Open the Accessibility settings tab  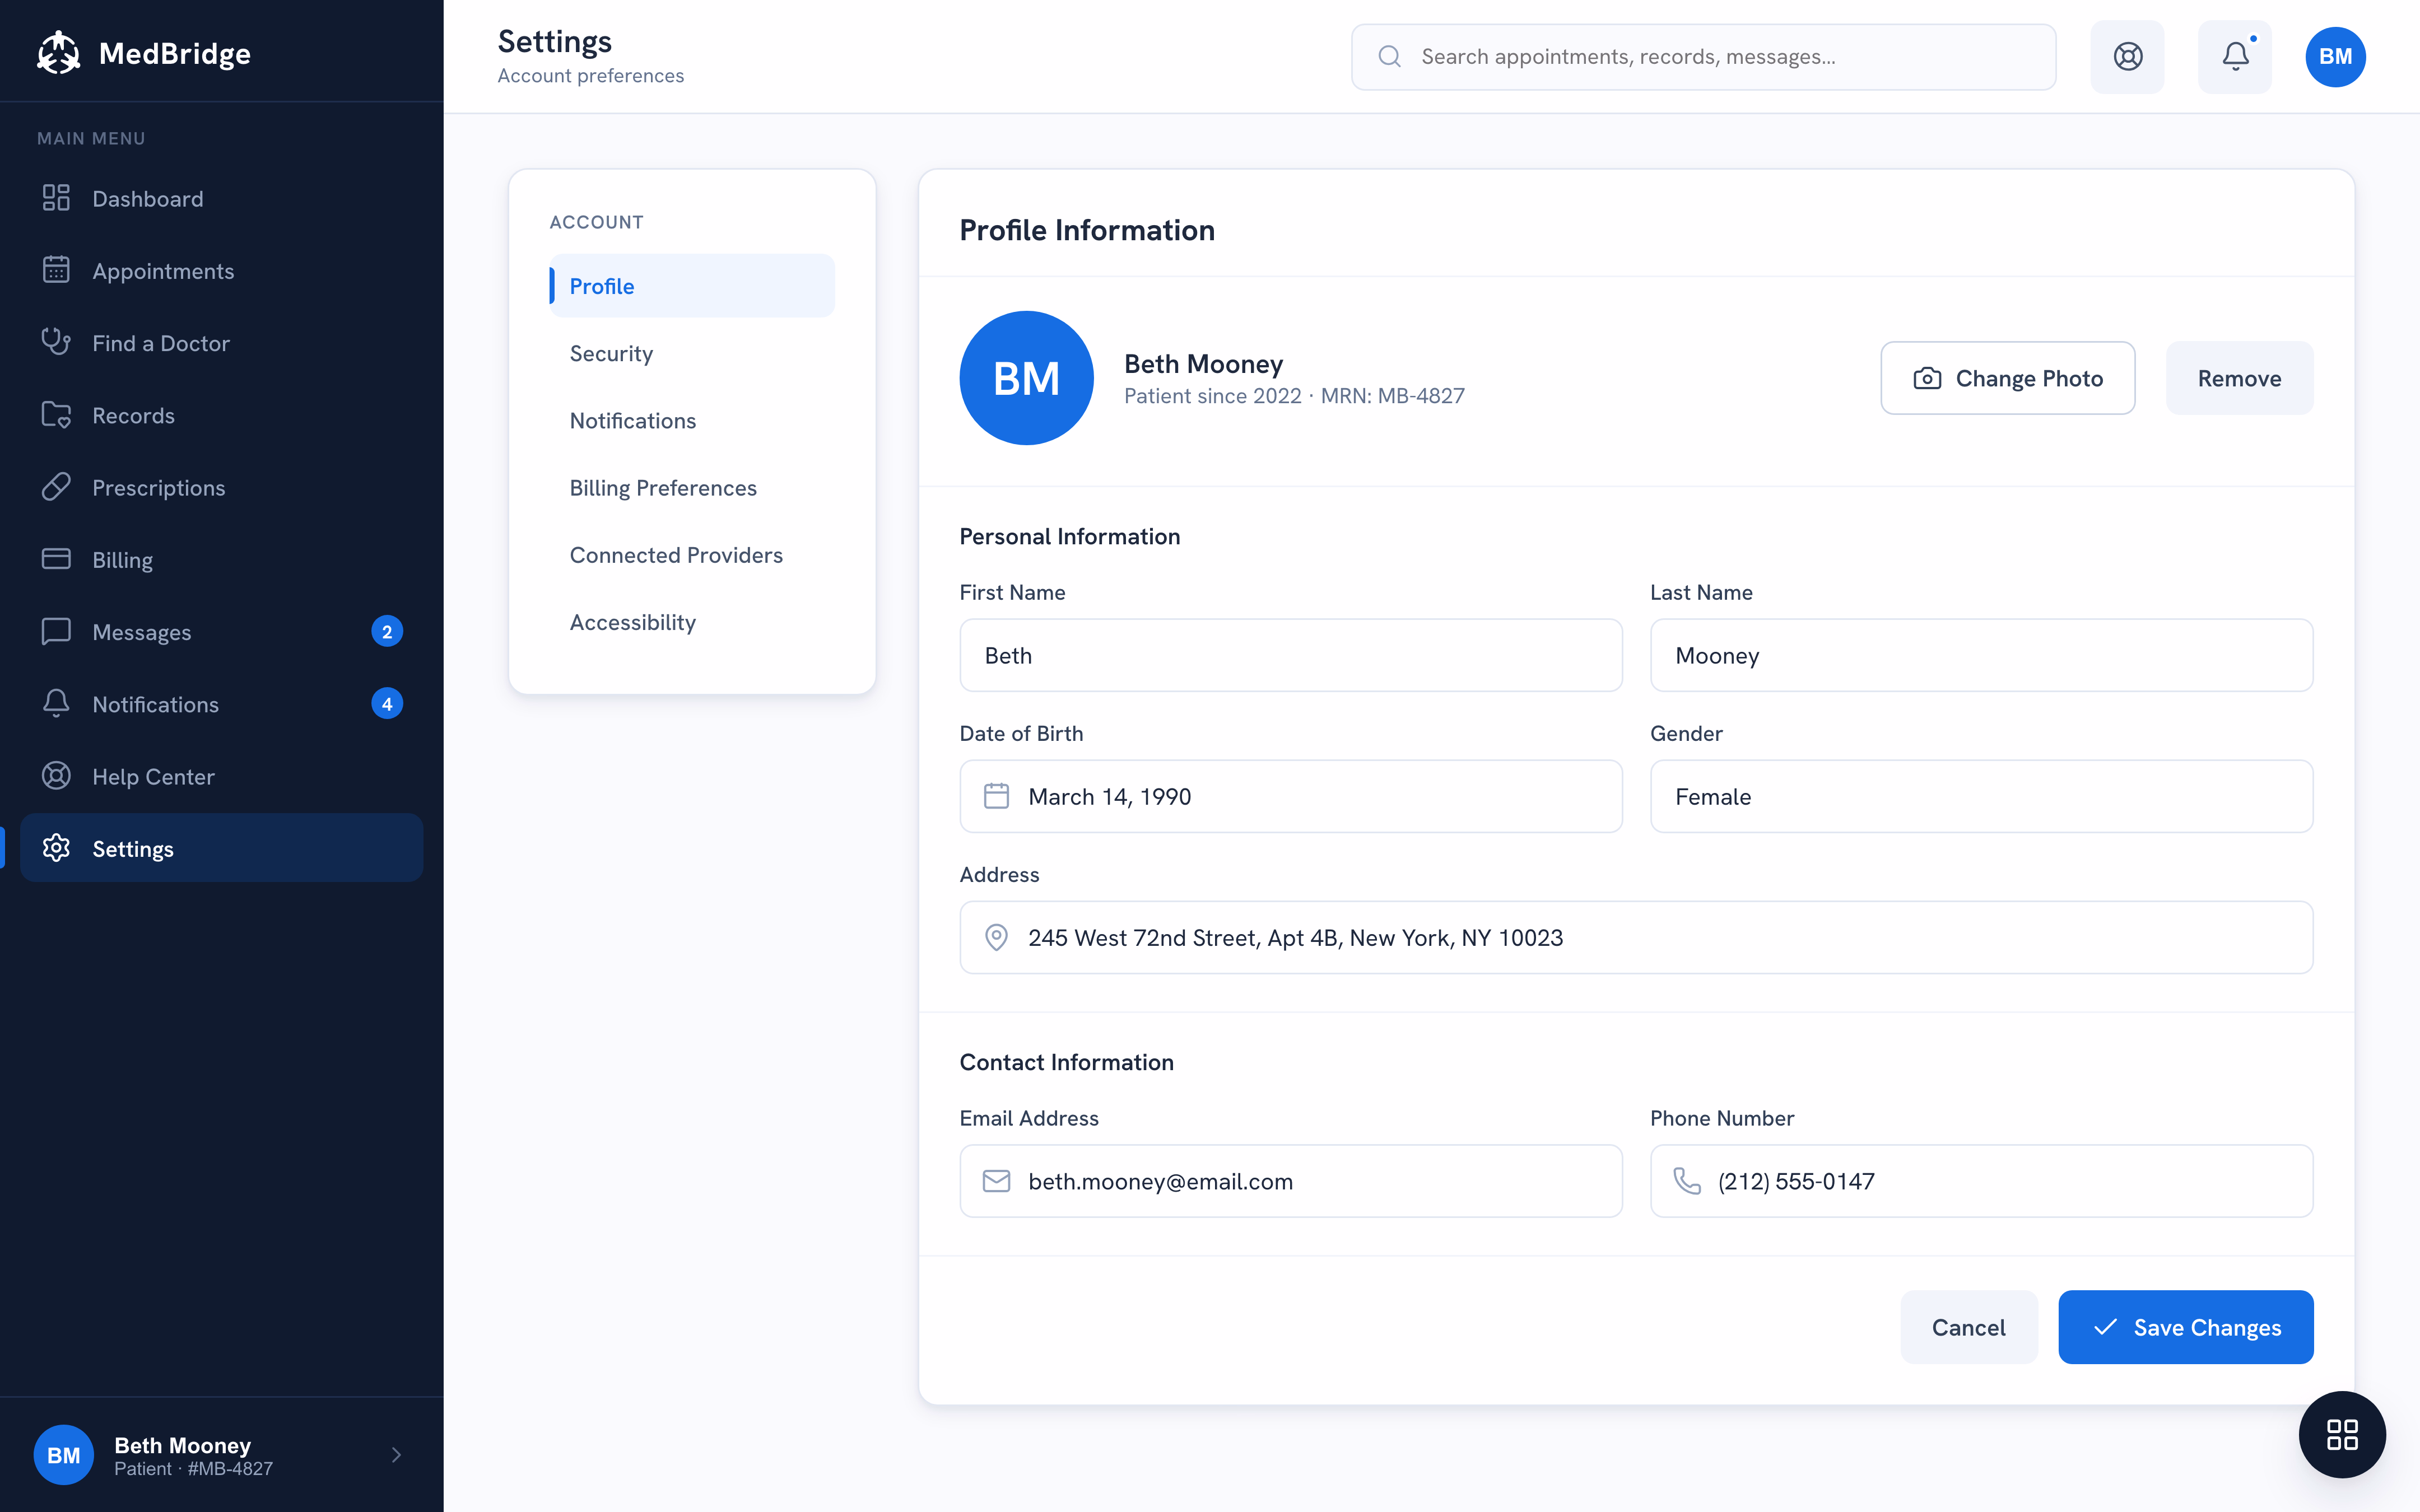(x=692, y=622)
